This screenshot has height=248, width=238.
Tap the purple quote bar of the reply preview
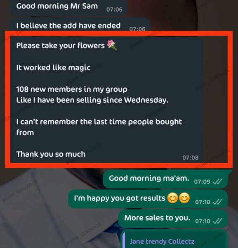coord(124,240)
